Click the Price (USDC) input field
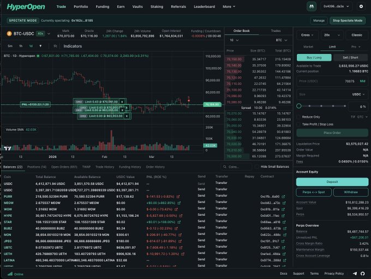The width and height of the screenshot is (371, 279). pyautogui.click(x=332, y=81)
